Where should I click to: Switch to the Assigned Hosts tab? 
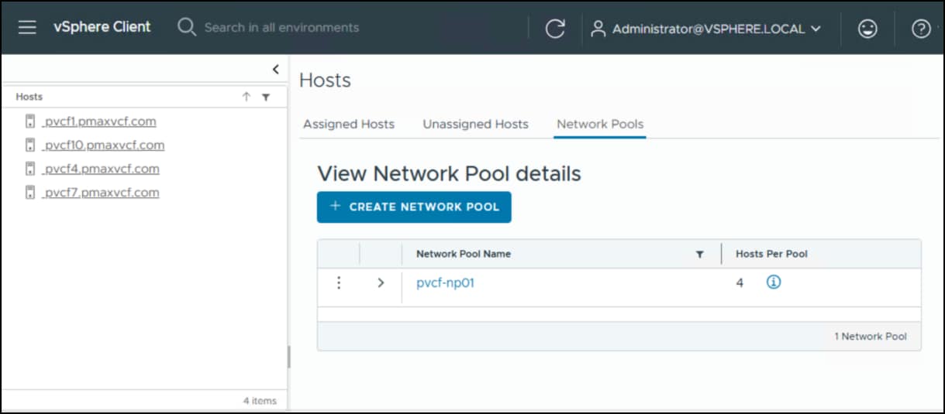pos(349,124)
